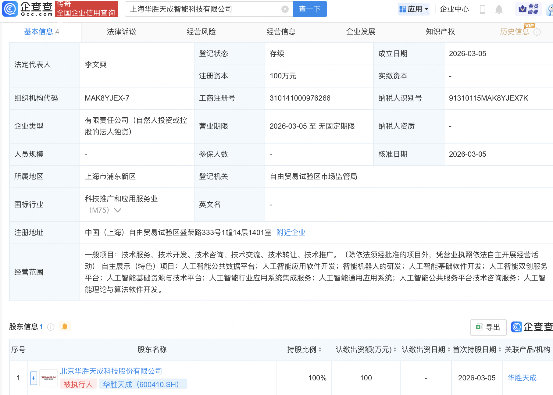This screenshot has height=395, width=553.
Task: Click the info icon beside 历史信息
Action: coord(537,32)
